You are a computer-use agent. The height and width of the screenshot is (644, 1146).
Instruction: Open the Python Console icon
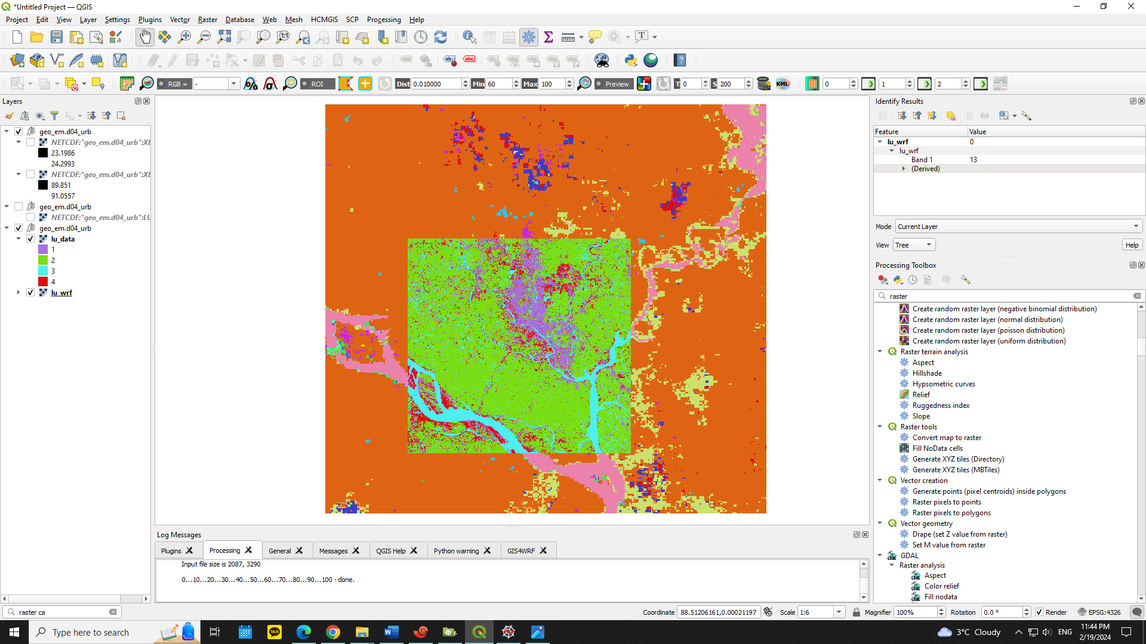click(631, 60)
